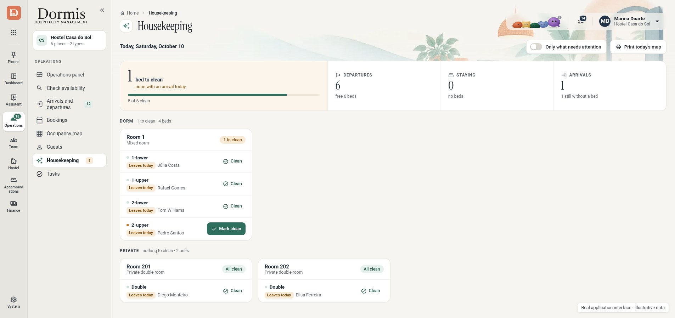Open Tasks in the sidebar

[69, 174]
